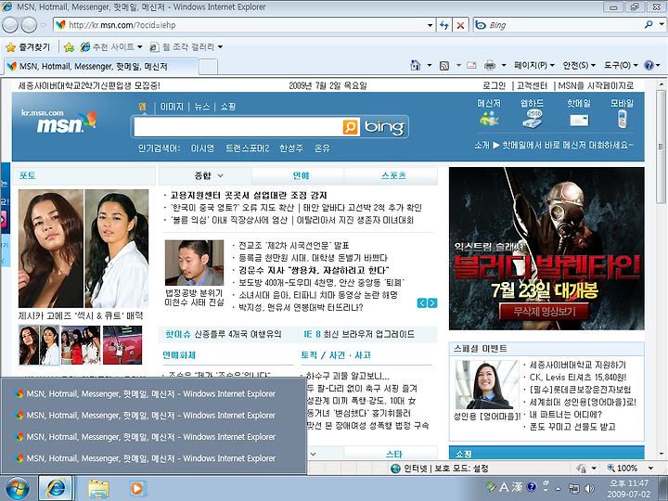Click the red car photo thumbnail
This screenshot has height=501, width=668.
tap(122, 345)
